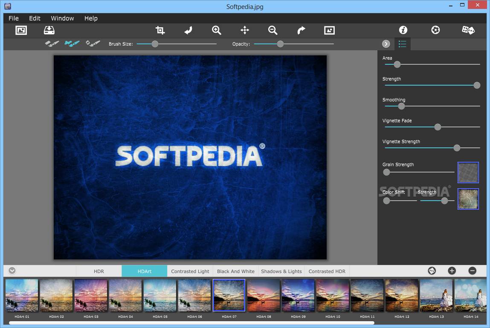This screenshot has width=490, height=328.
Task: Click the Strength slider handle at far right
Action: click(x=477, y=85)
